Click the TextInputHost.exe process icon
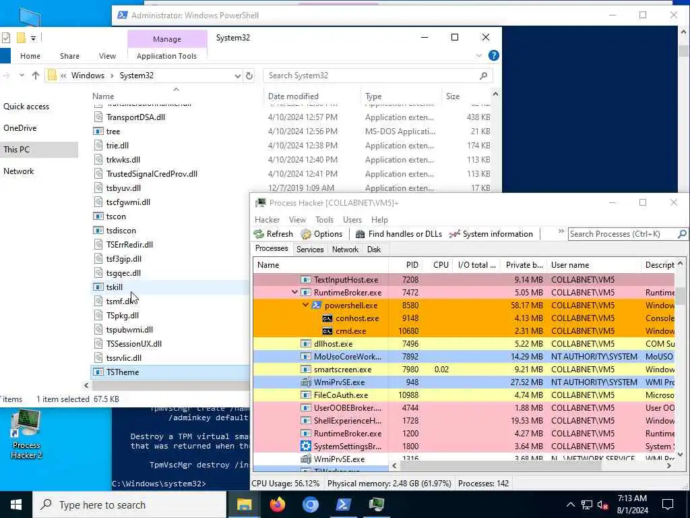The width and height of the screenshot is (690, 518). [x=305, y=280]
